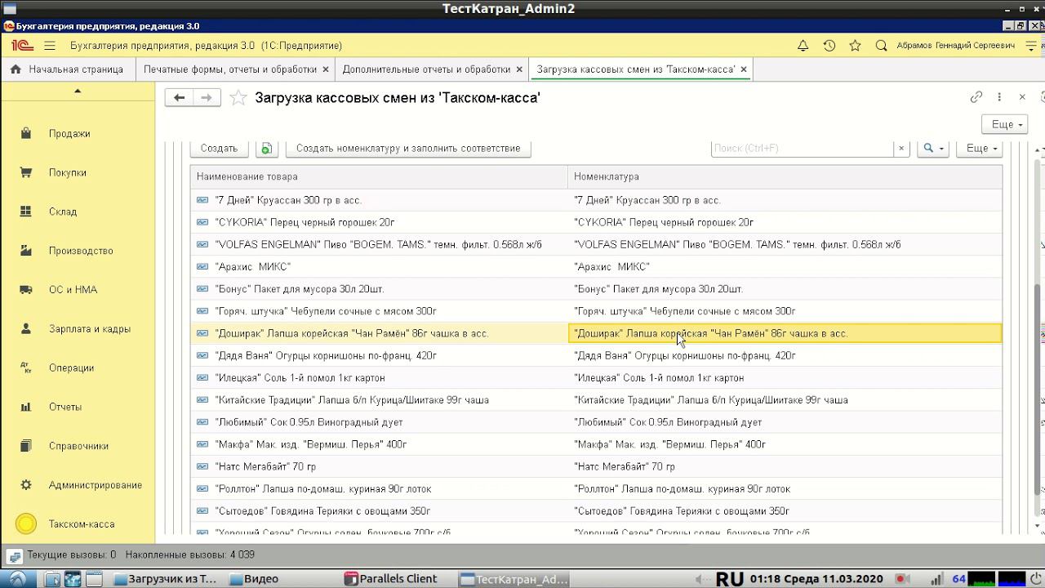Open the search magnifier dropdown

933,149
